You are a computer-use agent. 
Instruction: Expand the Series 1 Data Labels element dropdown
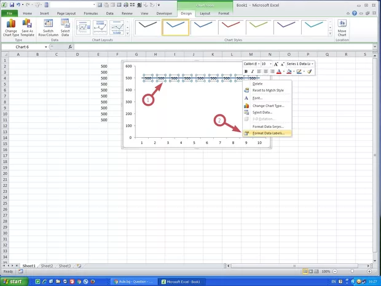click(312, 63)
